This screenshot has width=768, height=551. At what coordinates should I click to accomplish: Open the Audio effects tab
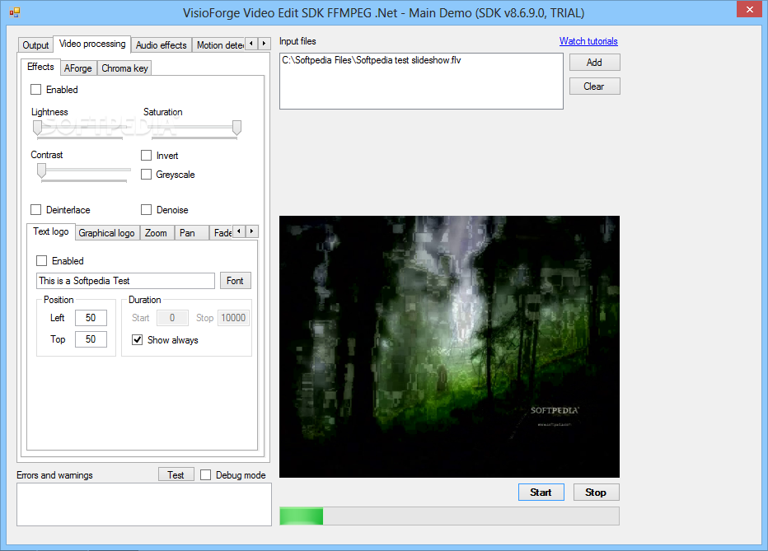(162, 45)
